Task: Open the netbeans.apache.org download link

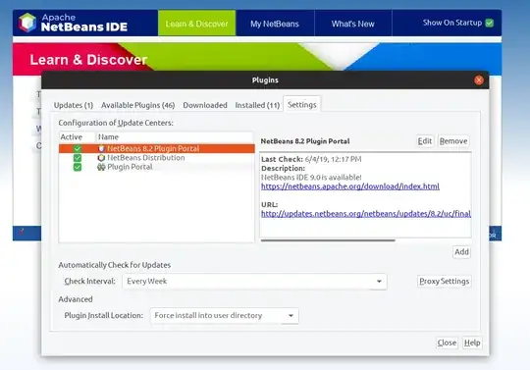Action: coord(350,186)
